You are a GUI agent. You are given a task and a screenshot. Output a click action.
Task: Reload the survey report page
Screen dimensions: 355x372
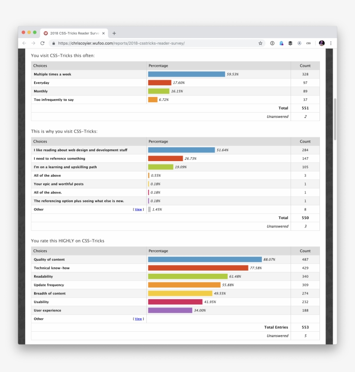(x=42, y=43)
